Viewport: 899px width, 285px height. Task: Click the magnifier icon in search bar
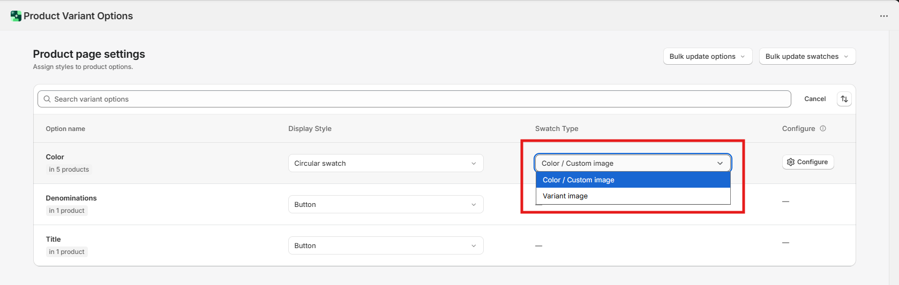tap(47, 99)
